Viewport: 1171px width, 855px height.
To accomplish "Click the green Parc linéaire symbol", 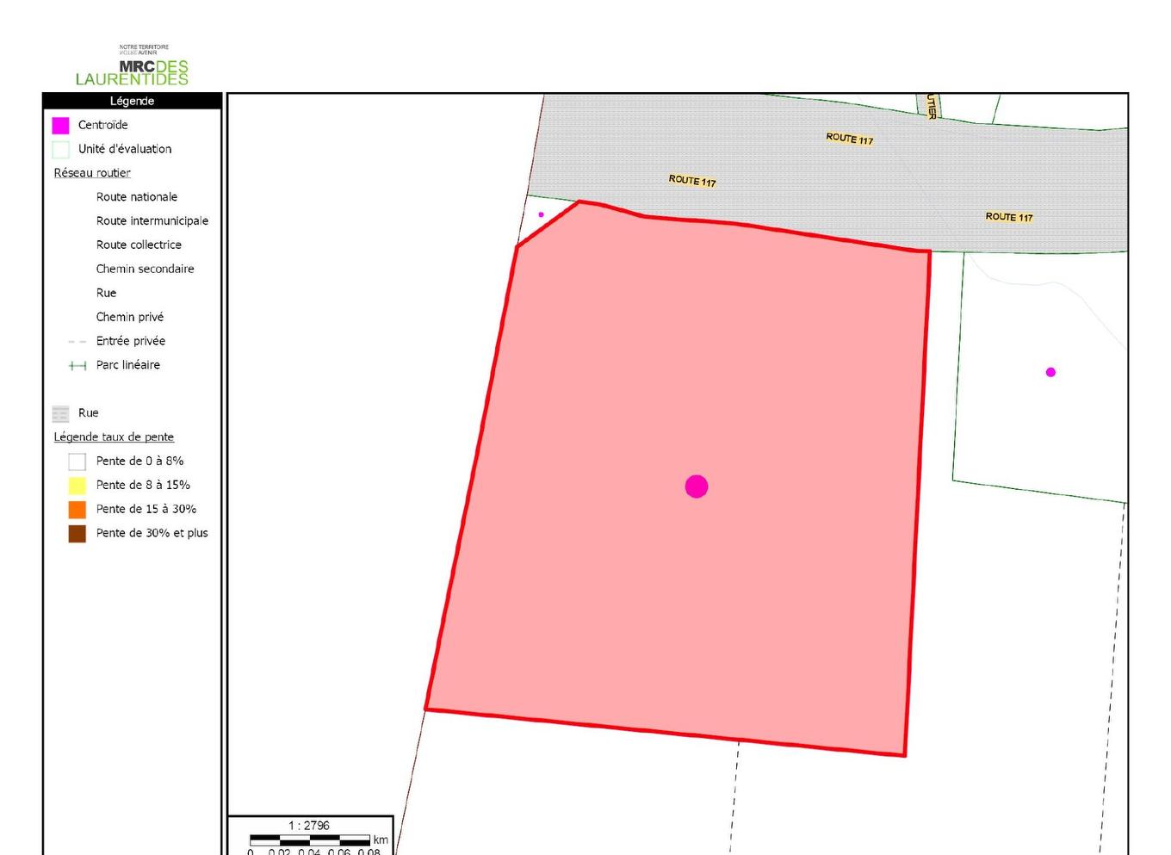I will click(x=77, y=366).
